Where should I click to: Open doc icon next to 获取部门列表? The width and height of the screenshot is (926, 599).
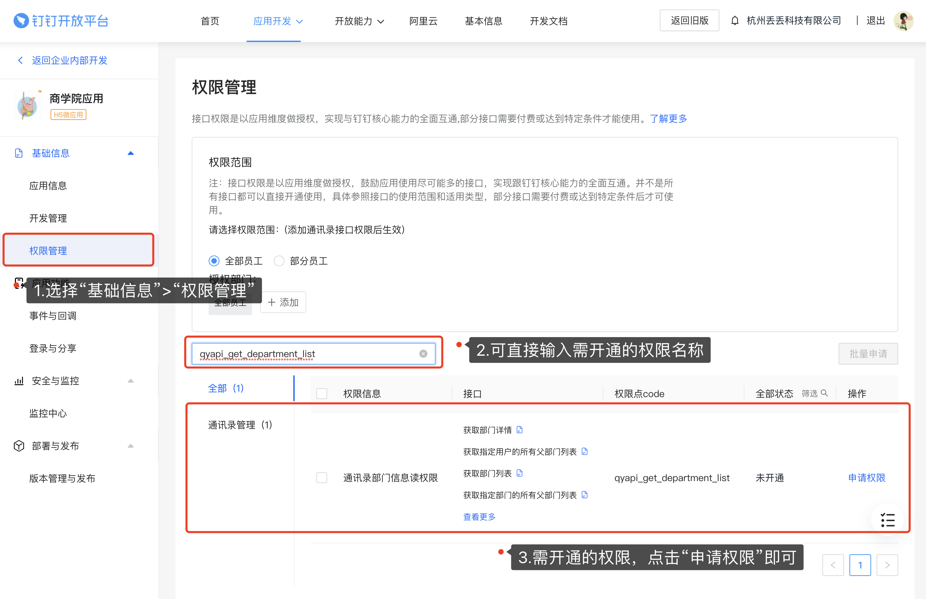pos(519,473)
